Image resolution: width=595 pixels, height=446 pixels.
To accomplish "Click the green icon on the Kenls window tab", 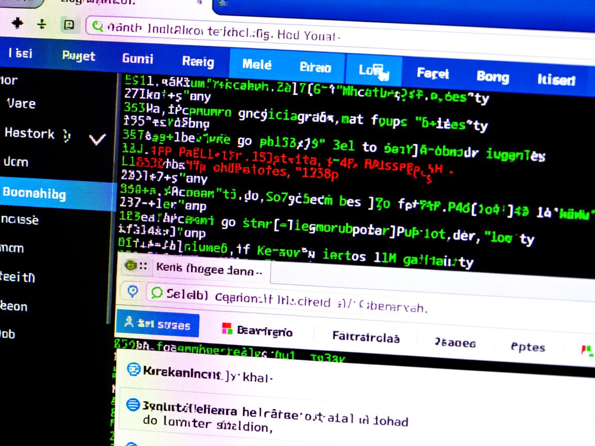I will (131, 266).
